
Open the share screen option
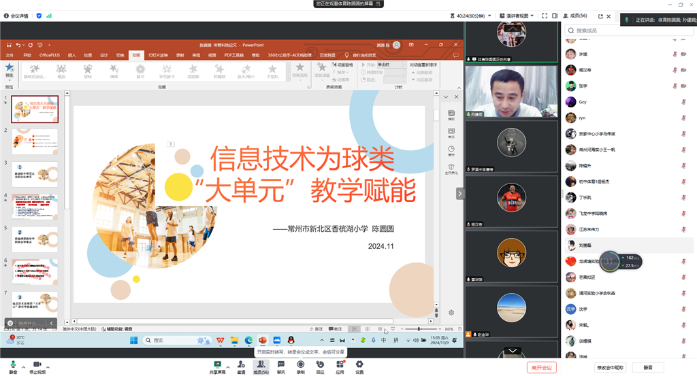[x=217, y=366]
